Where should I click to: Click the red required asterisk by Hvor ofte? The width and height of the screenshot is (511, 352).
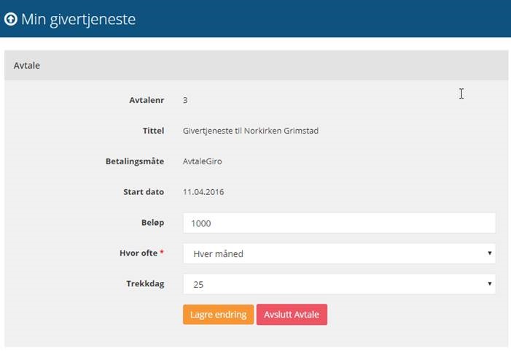tap(162, 252)
